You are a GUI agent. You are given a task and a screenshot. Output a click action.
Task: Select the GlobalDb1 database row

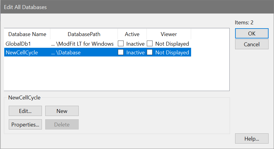point(18,44)
